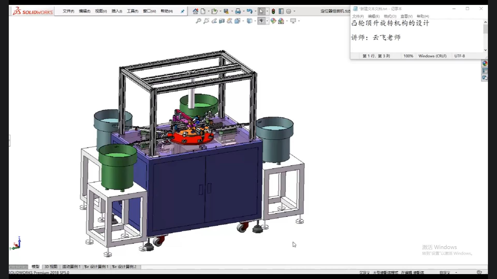This screenshot has width=497, height=279.
Task: Open Notepad's 编辑(E) menu
Action: (374, 16)
